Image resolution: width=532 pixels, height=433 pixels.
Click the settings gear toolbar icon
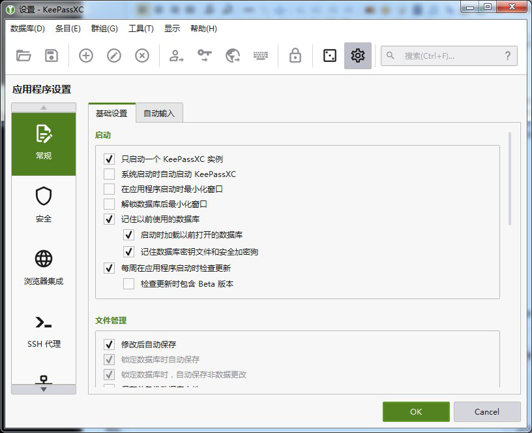pos(358,56)
